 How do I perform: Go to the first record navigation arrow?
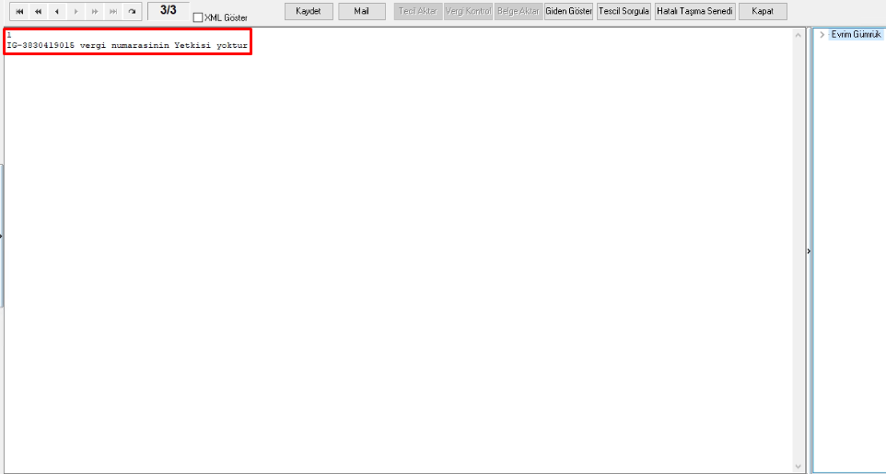(x=19, y=11)
